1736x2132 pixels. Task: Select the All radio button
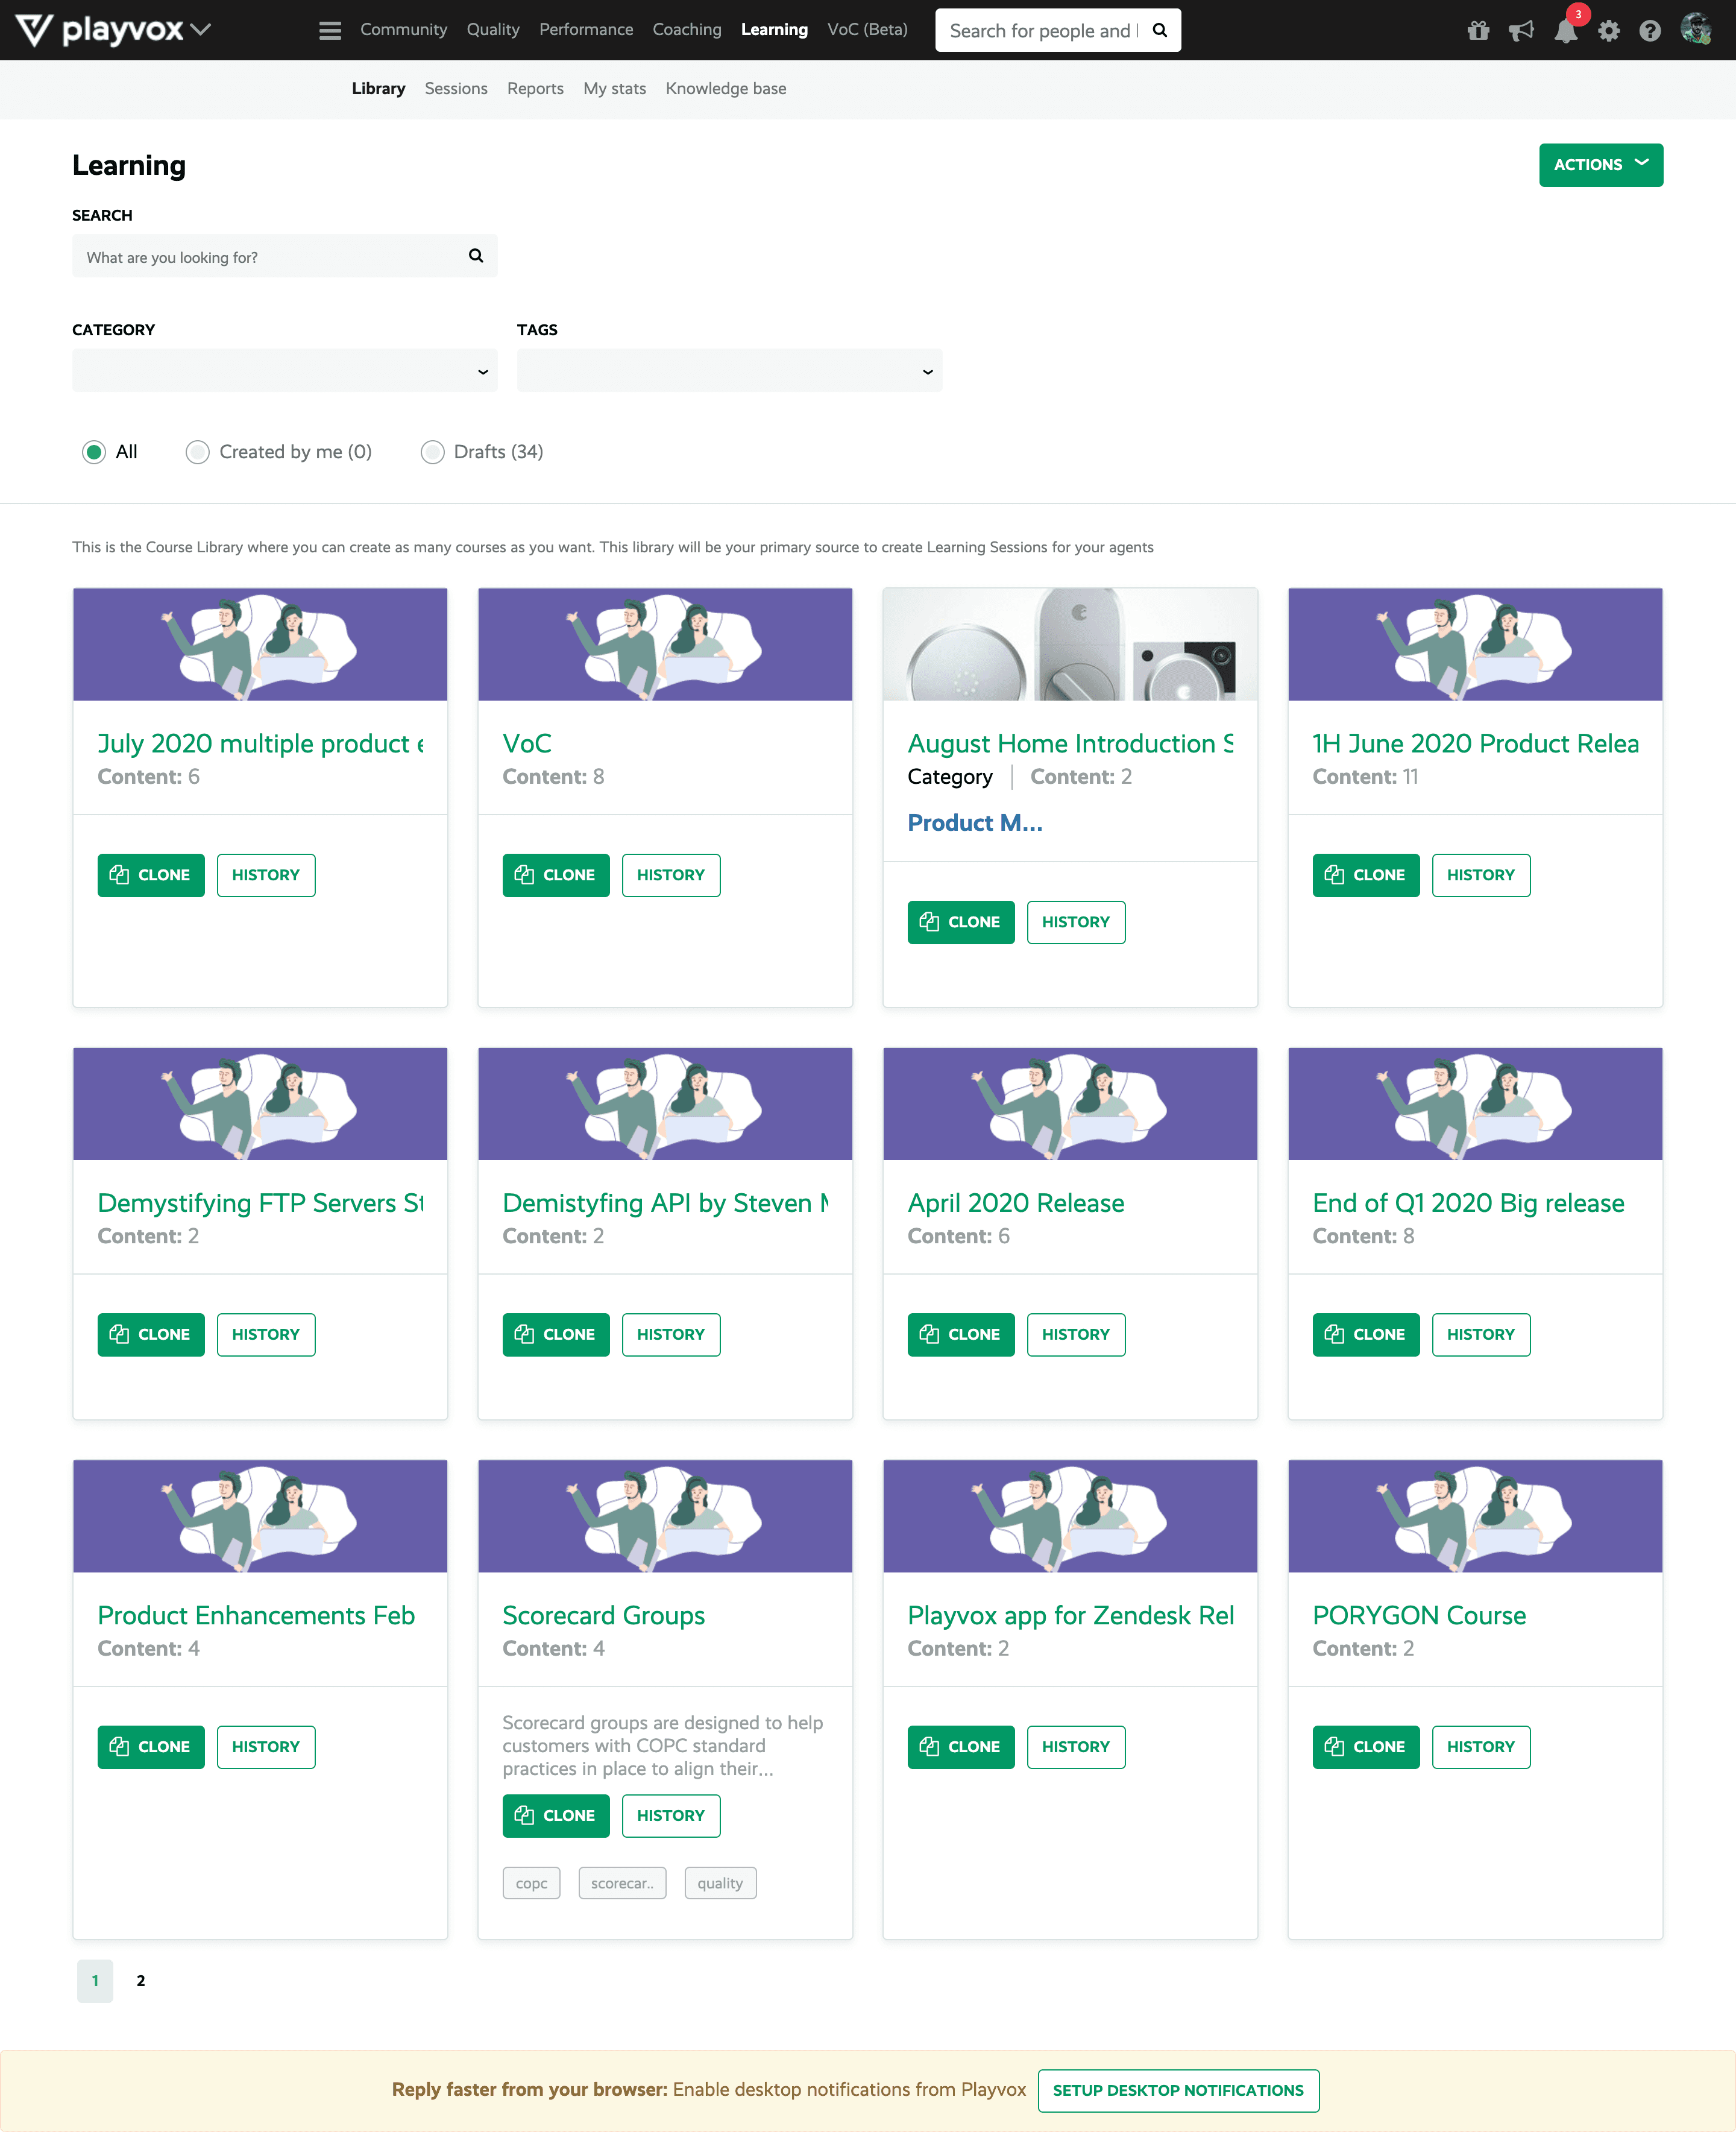(x=94, y=452)
